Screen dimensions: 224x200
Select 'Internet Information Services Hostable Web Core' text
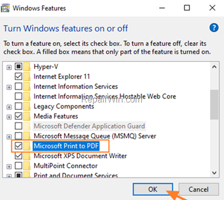(x=105, y=96)
